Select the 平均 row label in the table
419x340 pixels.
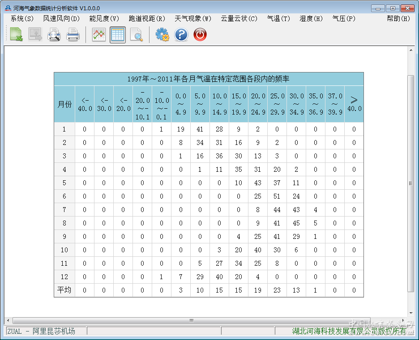tap(64, 290)
